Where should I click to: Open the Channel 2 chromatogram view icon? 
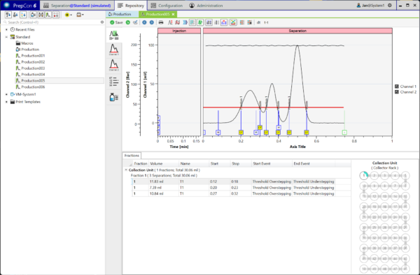click(x=114, y=65)
